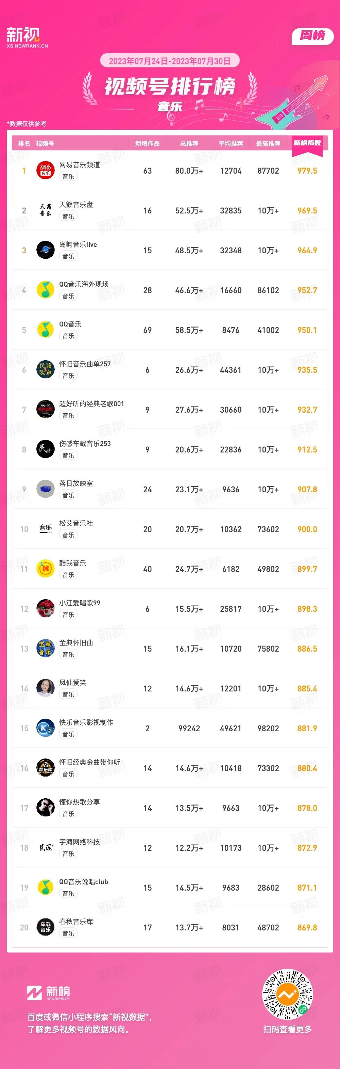Open the 天籁音乐盘 avatar

pyautogui.click(x=46, y=210)
